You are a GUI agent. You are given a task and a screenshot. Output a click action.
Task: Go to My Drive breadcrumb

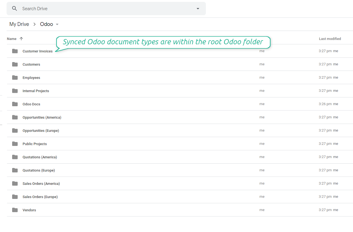(19, 24)
